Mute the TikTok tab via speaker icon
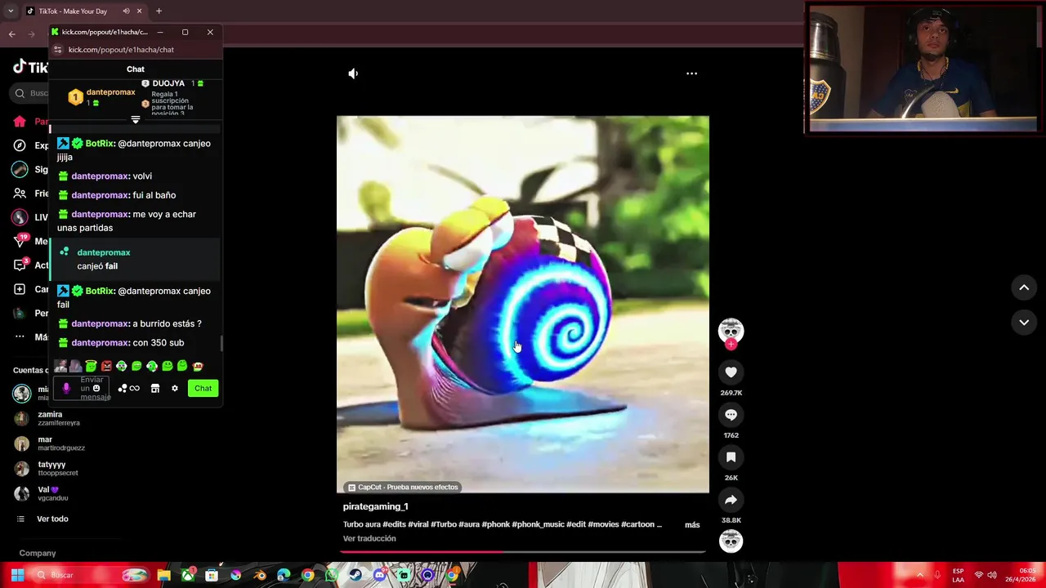1046x588 pixels. pyautogui.click(x=126, y=11)
